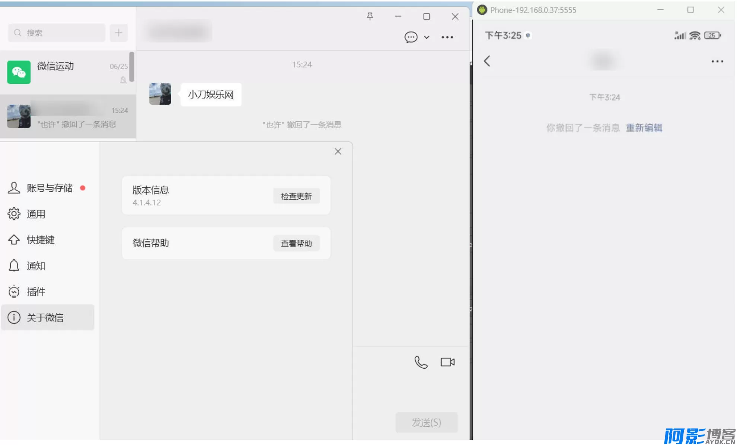Select 快捷键 settings section

pos(40,240)
